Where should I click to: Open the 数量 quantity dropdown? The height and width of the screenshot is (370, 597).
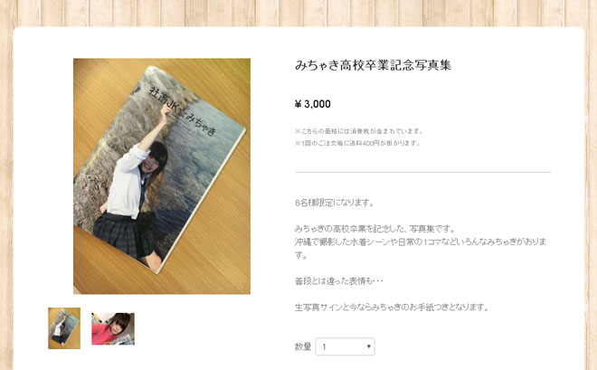point(345,346)
